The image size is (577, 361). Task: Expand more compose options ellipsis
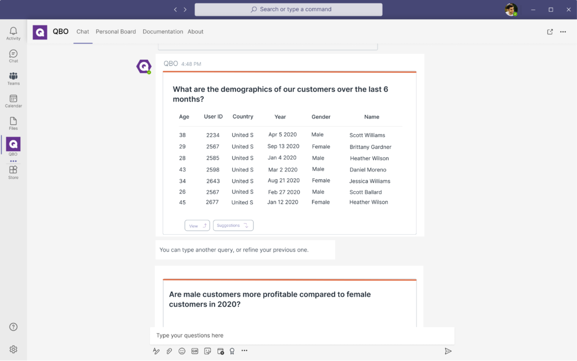tap(245, 351)
